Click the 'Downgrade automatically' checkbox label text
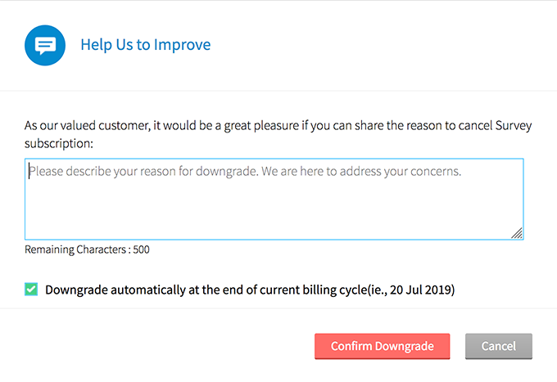The image size is (557, 382). 250,290
